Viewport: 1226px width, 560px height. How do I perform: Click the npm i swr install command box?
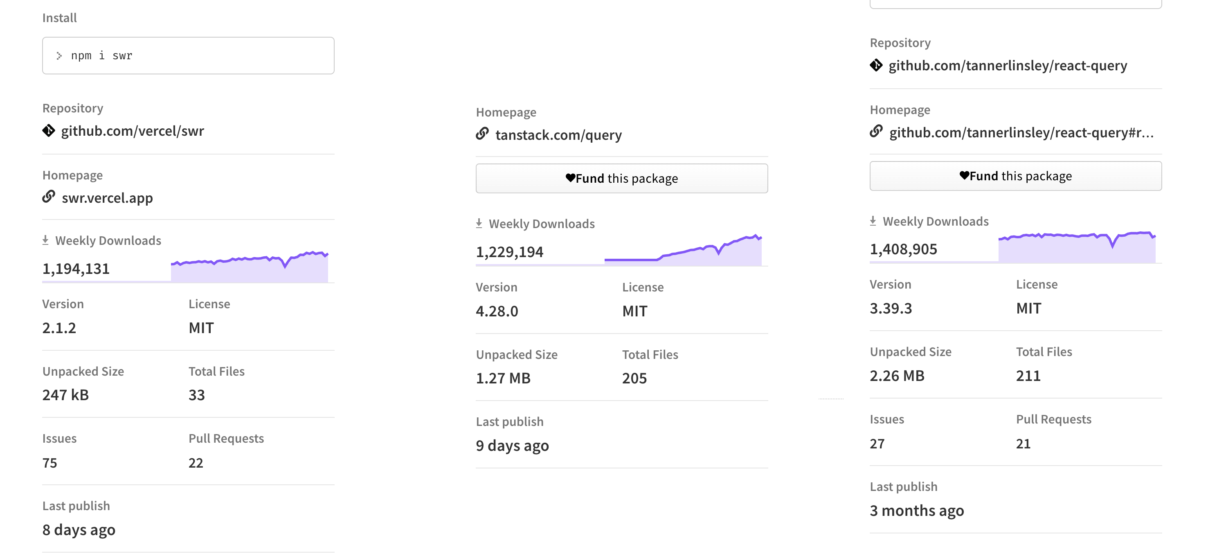click(x=188, y=56)
